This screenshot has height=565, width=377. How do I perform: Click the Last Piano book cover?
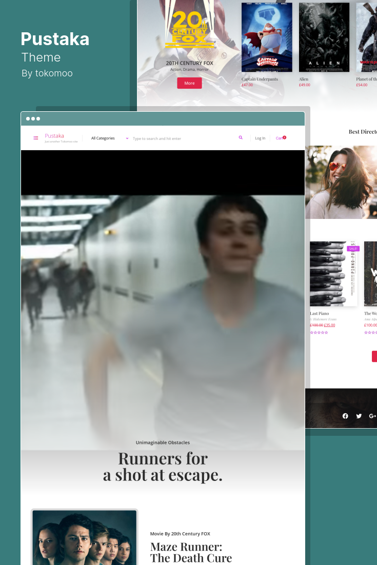point(333,274)
